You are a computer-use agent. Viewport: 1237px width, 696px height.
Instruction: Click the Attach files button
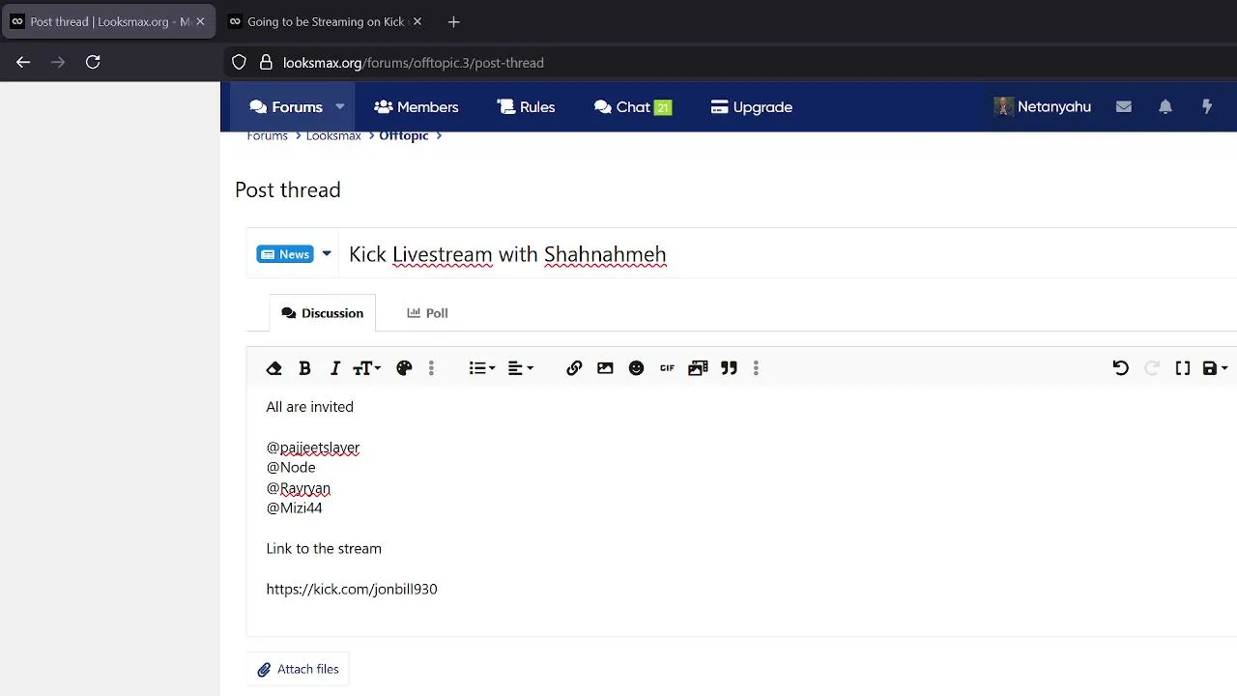pyautogui.click(x=298, y=669)
